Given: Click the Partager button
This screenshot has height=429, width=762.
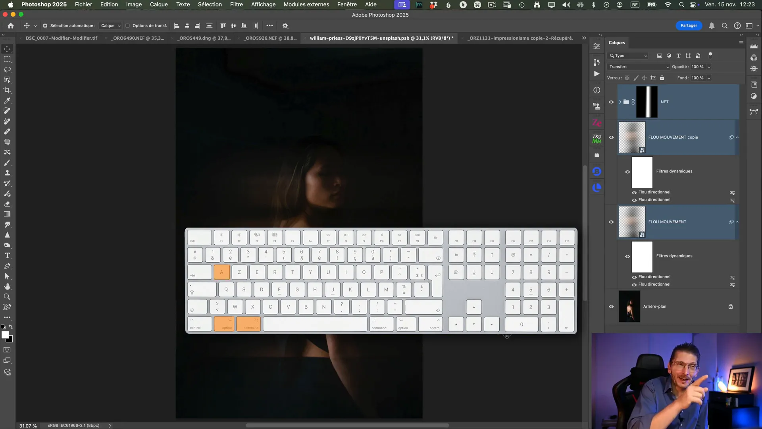Looking at the screenshot, I should pyautogui.click(x=689, y=25).
